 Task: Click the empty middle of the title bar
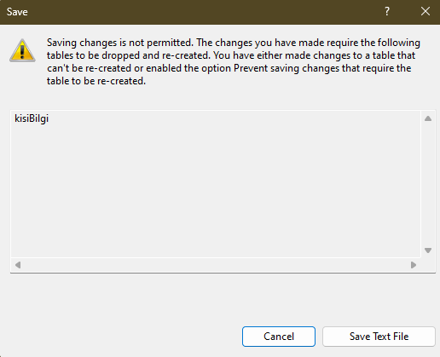199,12
